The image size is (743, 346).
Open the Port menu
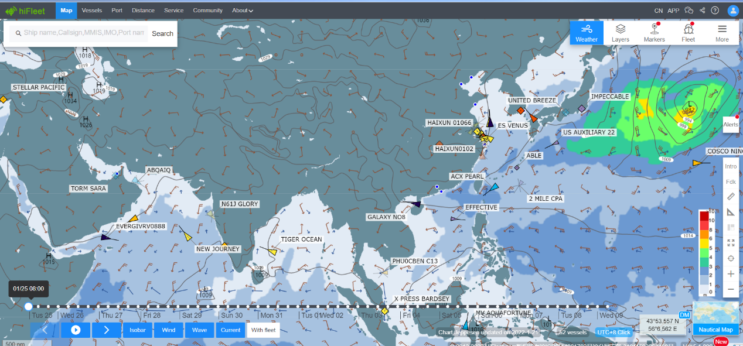coord(117,10)
